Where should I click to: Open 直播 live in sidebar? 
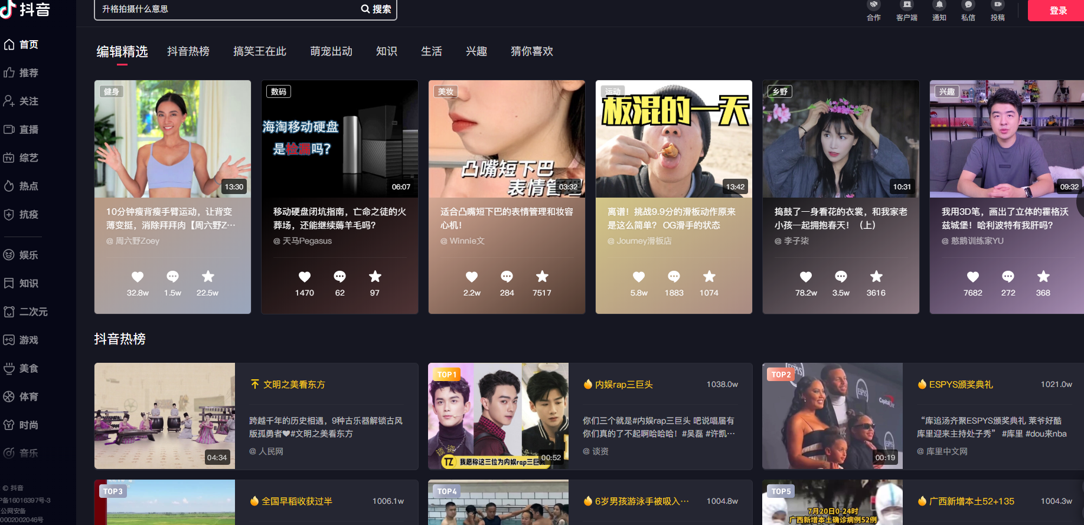tap(21, 130)
